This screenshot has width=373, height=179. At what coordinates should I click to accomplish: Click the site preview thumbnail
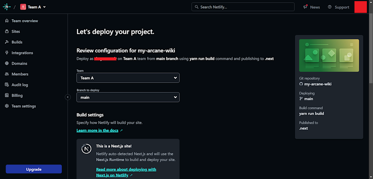pos(329,55)
